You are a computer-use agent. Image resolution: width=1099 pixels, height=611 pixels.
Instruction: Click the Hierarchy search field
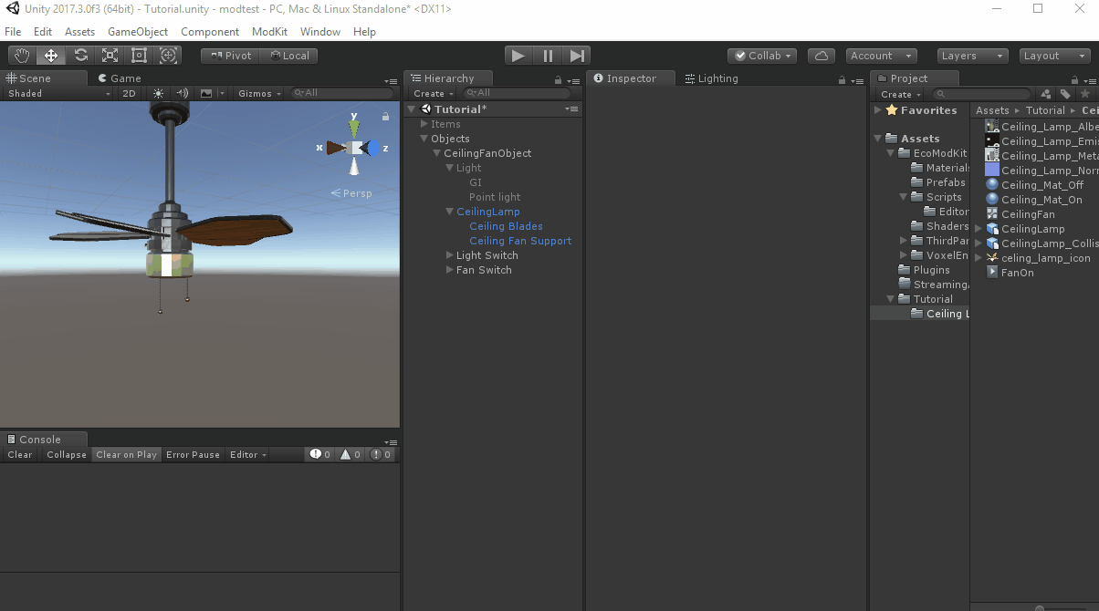pyautogui.click(x=518, y=93)
